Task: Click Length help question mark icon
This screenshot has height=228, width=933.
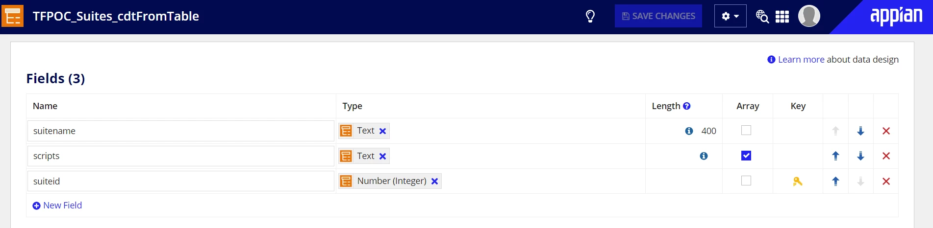Action: pyautogui.click(x=686, y=106)
